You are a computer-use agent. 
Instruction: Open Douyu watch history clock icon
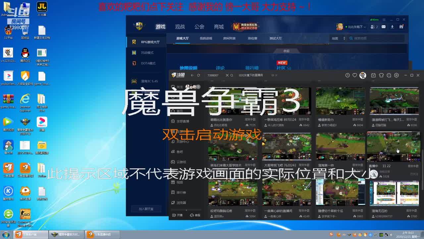[x=347, y=75]
